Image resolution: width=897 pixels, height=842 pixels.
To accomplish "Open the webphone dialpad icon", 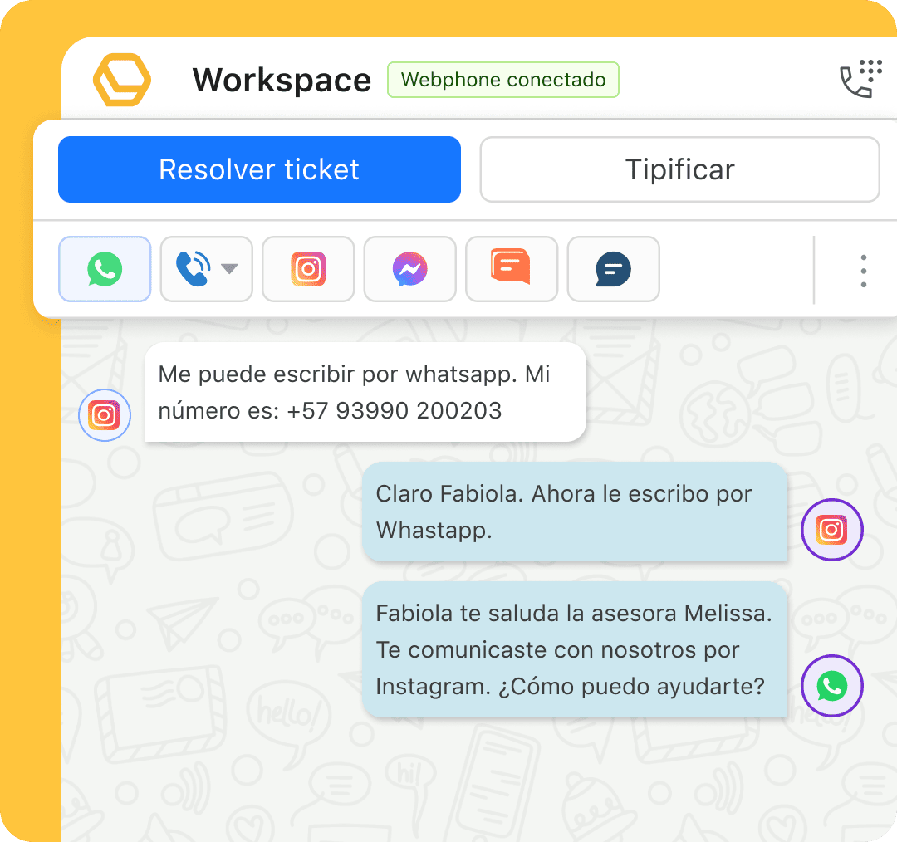I will pyautogui.click(x=860, y=79).
